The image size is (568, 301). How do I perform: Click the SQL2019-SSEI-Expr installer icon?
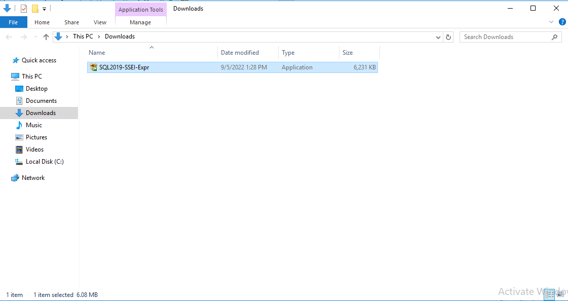[x=93, y=67]
